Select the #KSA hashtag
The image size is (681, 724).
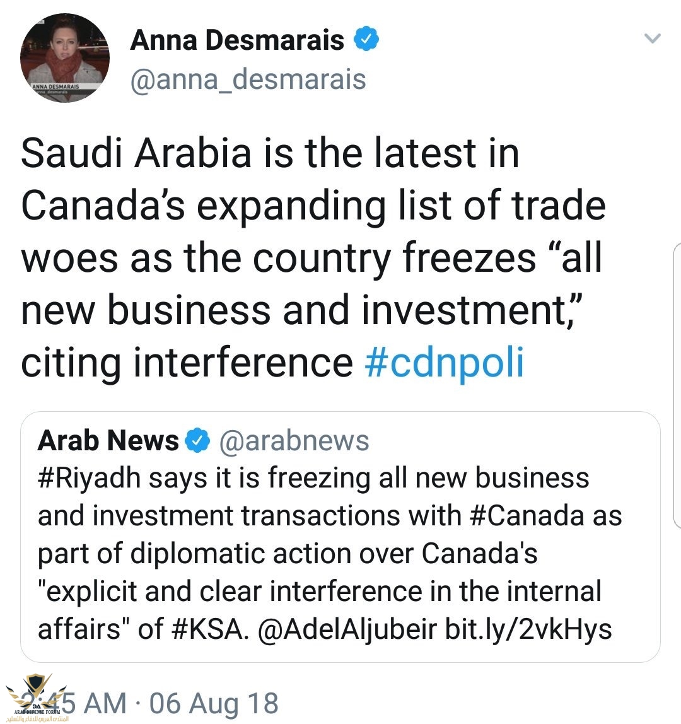pos(206,629)
